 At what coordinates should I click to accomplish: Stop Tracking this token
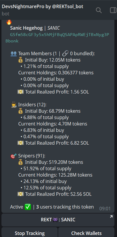[30, 232]
